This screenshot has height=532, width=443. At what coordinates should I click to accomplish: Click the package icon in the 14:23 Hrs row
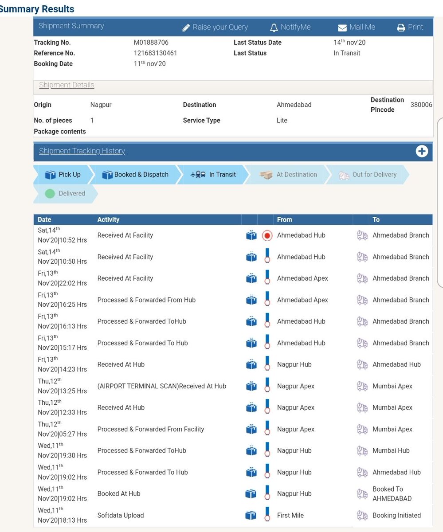pyautogui.click(x=251, y=365)
